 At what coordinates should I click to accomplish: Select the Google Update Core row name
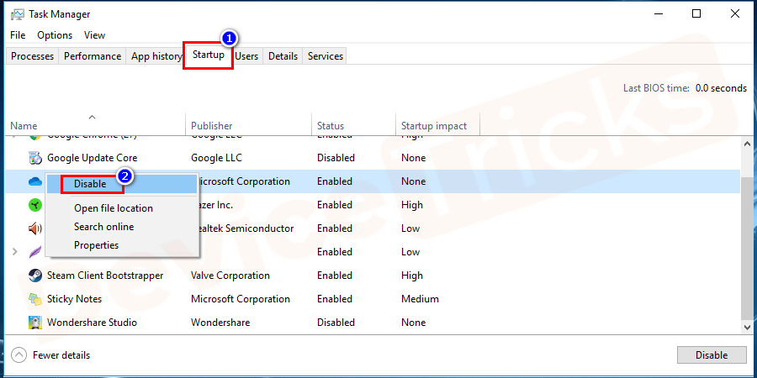pos(92,158)
